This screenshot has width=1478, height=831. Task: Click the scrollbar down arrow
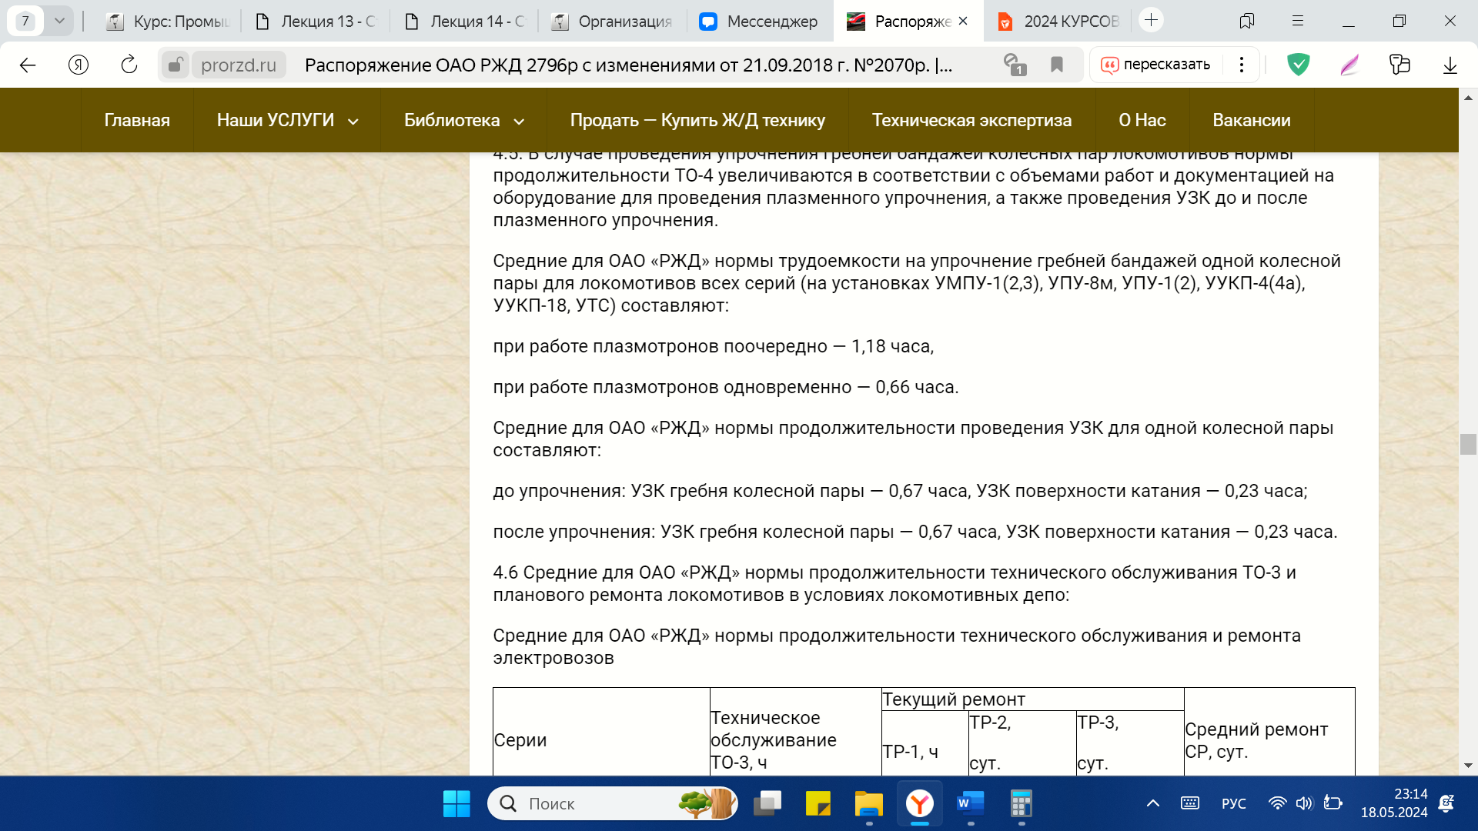[1468, 766]
